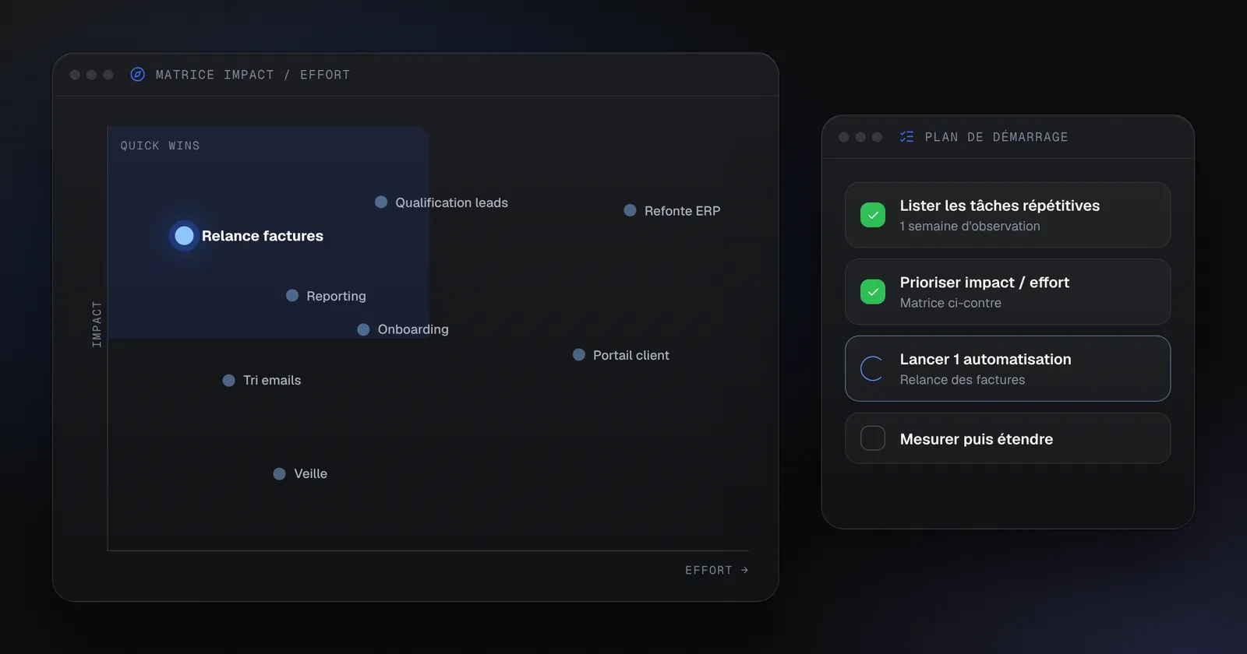This screenshot has height=654, width=1247.
Task: Click the Quick Wins quadrant label
Action: [160, 146]
